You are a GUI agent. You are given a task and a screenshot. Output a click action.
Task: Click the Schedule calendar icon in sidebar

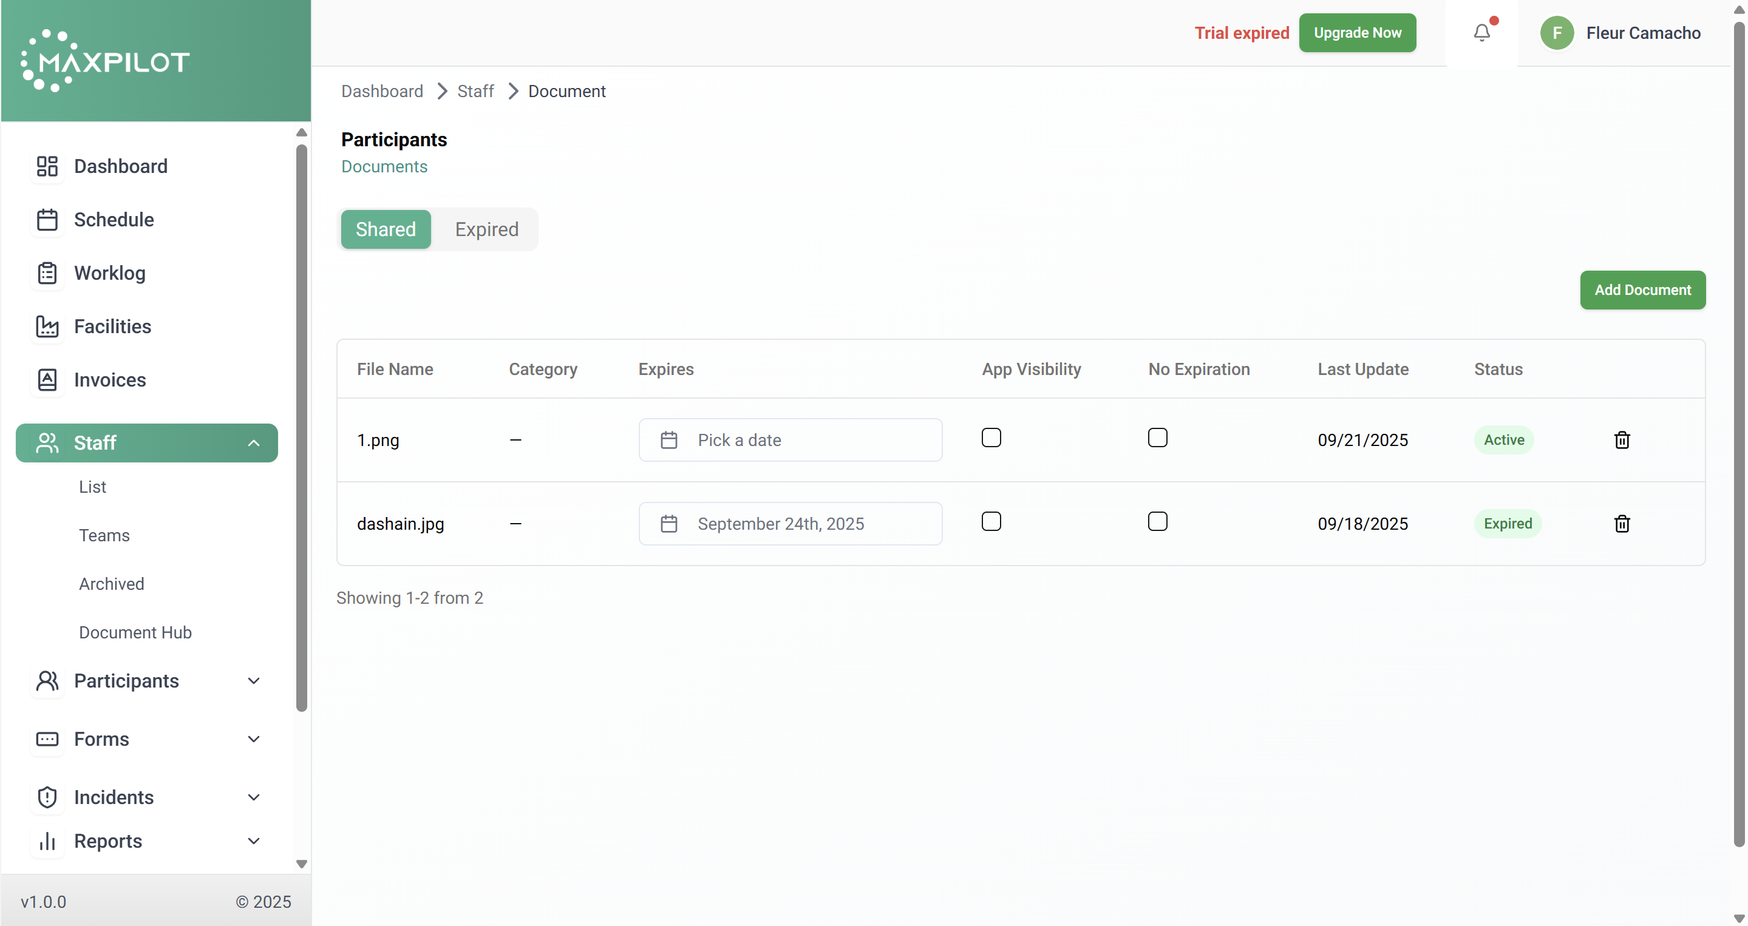point(47,220)
